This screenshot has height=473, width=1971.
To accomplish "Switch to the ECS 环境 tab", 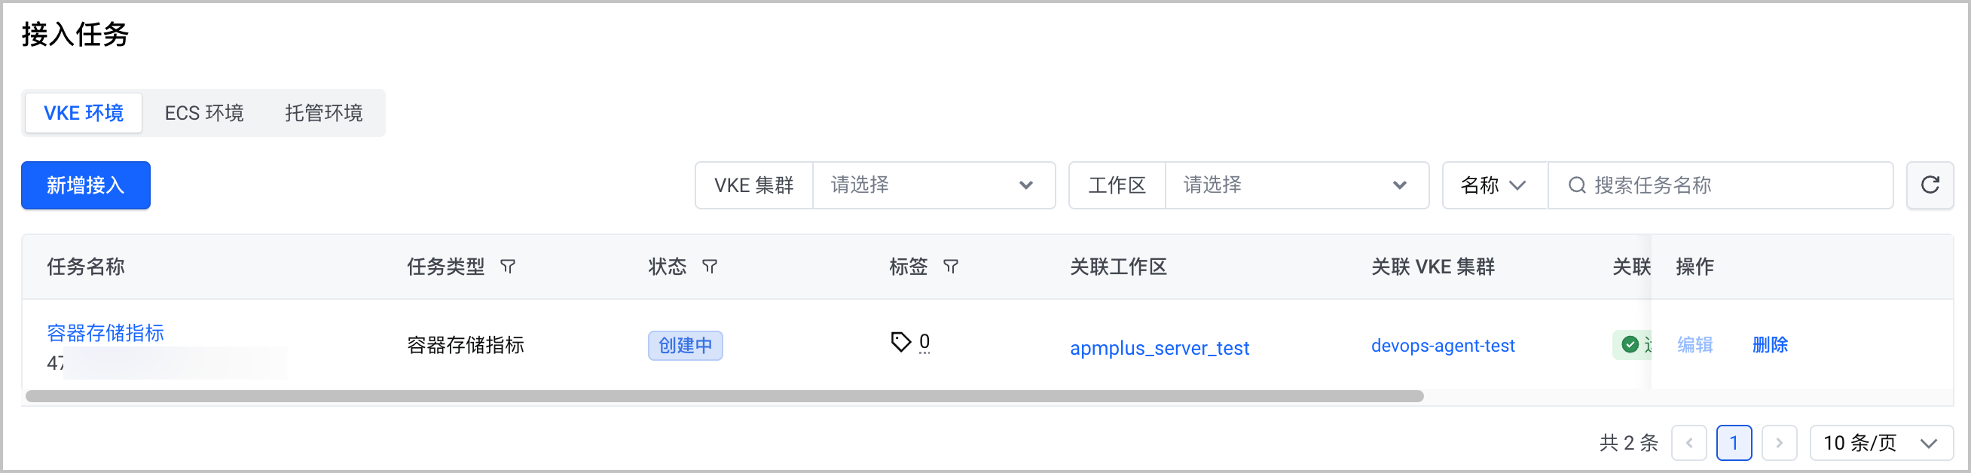I will pyautogui.click(x=204, y=113).
